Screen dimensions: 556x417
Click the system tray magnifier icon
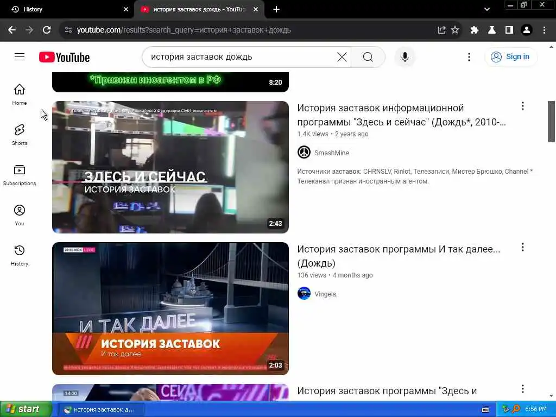click(516, 409)
